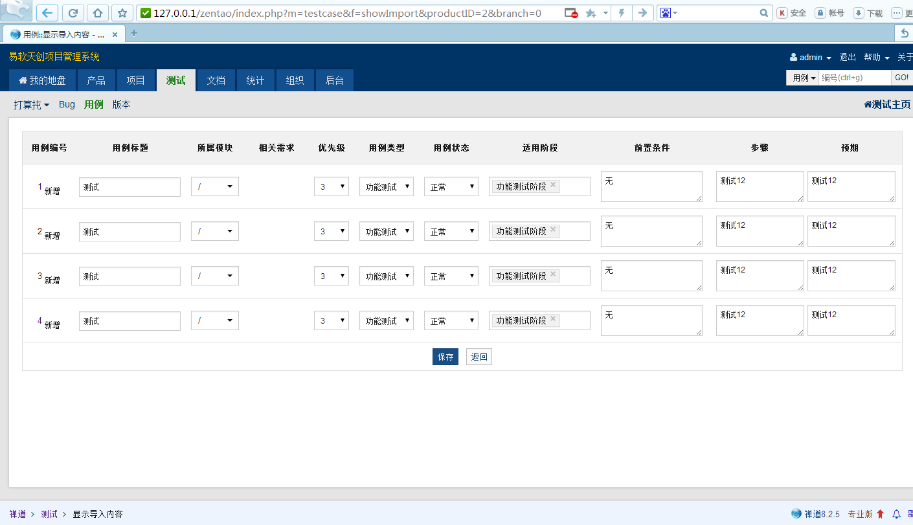Open the 安全 security toolbar icon
Viewport: 913px width, 525px height.
792,13
